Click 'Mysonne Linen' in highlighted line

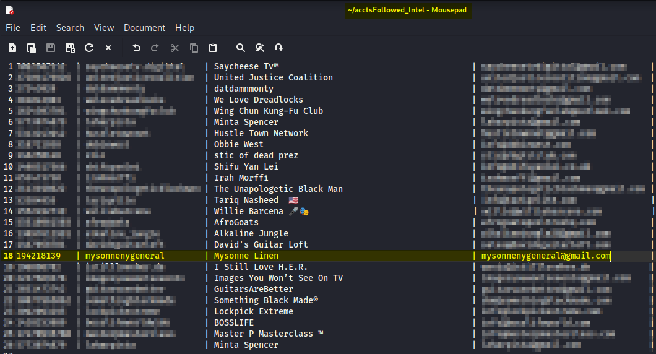click(246, 256)
